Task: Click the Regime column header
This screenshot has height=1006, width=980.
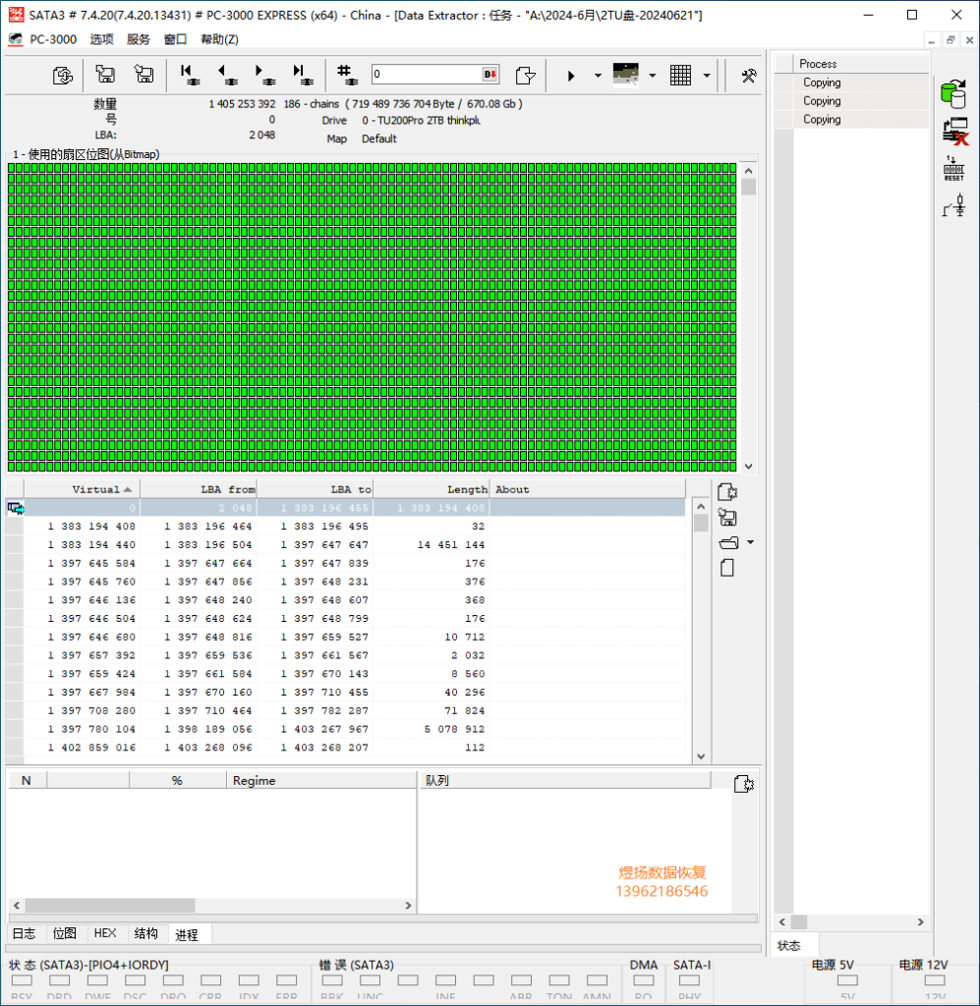Action: pyautogui.click(x=320, y=780)
